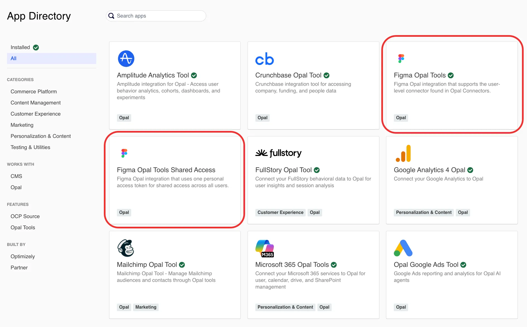The width and height of the screenshot is (527, 327).
Task: Click the Google Analytics bar-chart logo
Action: point(403,153)
